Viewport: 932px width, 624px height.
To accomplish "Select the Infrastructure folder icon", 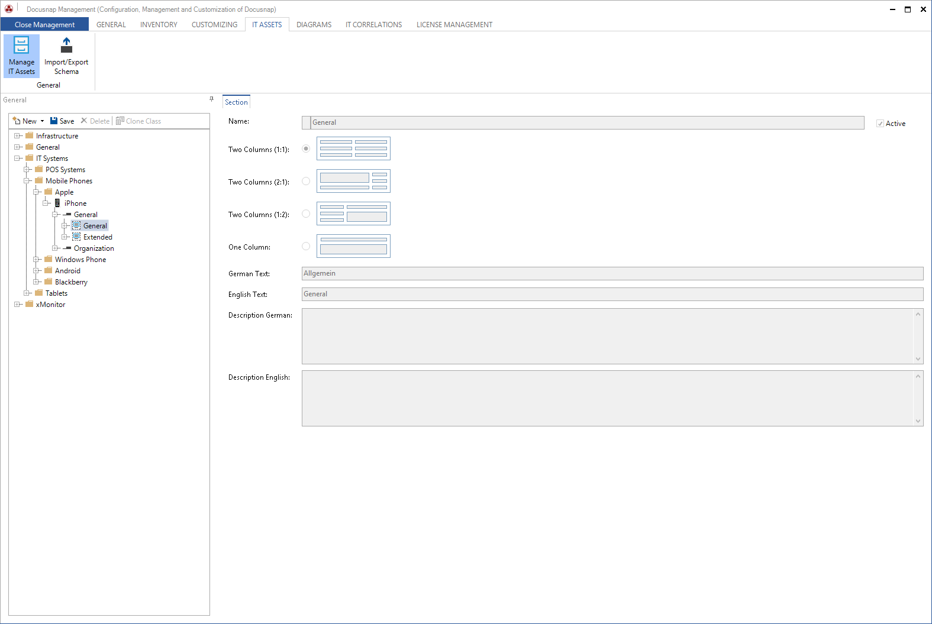I will click(x=30, y=135).
